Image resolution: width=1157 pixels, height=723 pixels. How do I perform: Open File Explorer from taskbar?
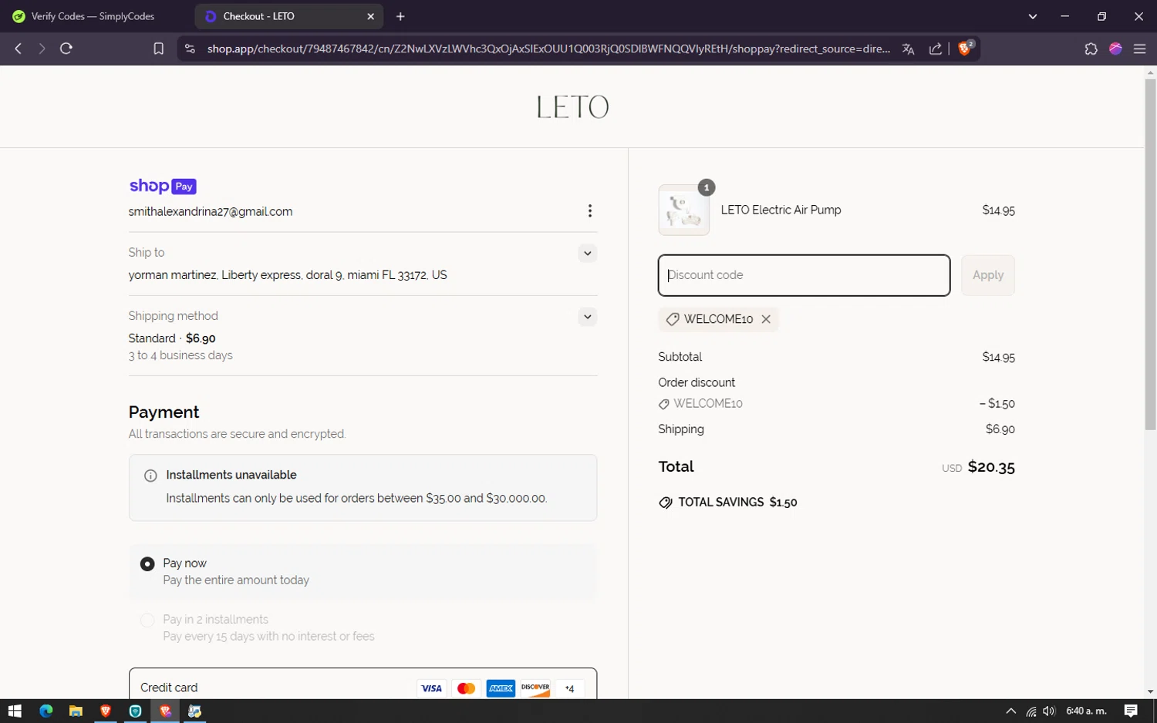point(76,711)
